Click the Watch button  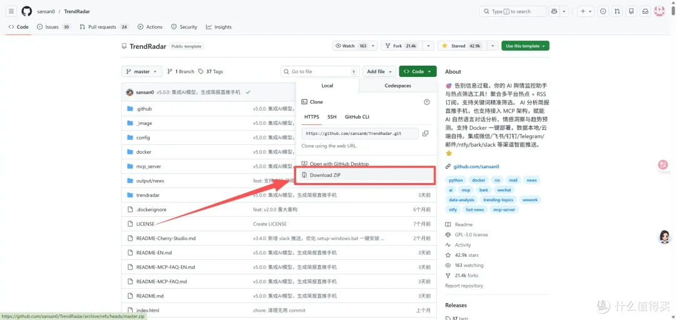[351, 46]
